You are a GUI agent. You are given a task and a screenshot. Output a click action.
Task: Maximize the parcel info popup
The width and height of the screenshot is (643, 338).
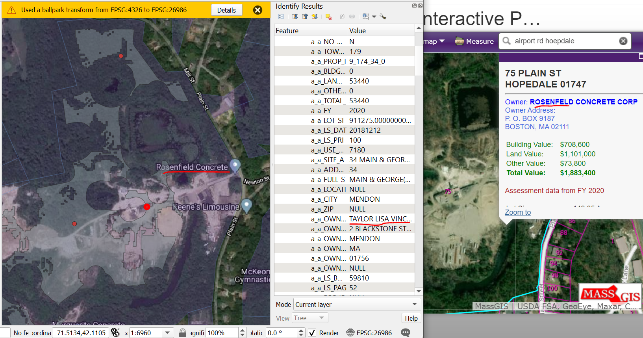[641, 57]
